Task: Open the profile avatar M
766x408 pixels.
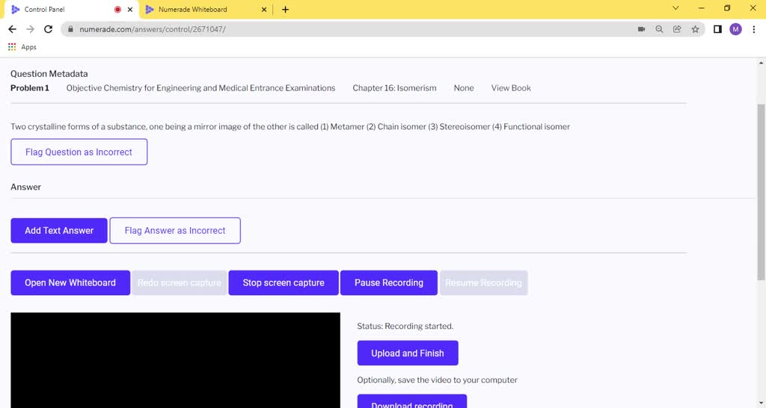Action: pyautogui.click(x=735, y=29)
